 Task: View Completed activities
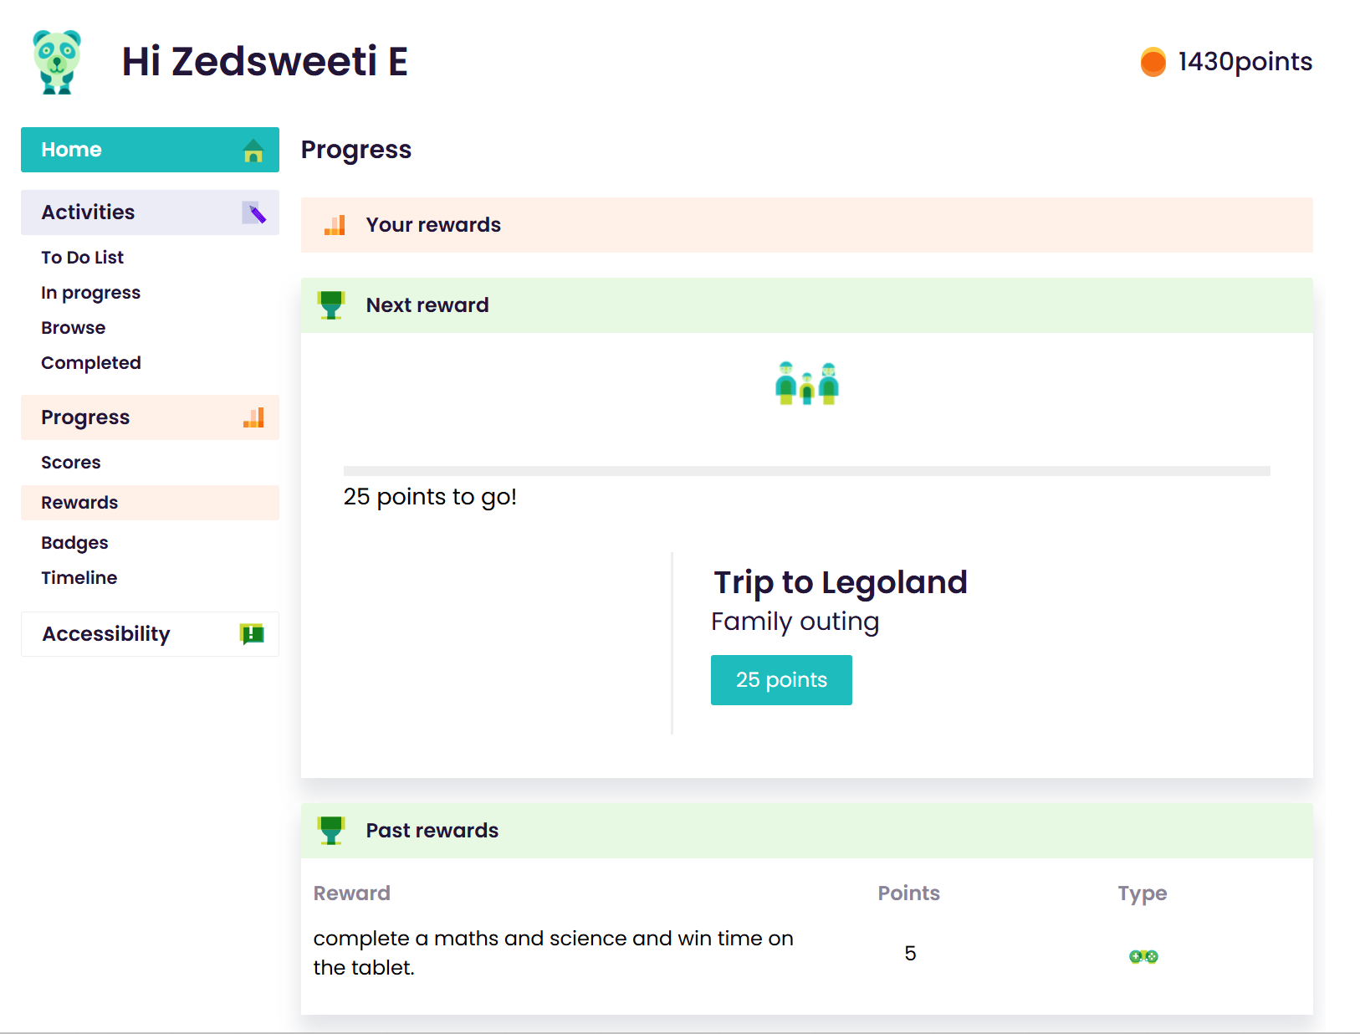click(x=90, y=363)
